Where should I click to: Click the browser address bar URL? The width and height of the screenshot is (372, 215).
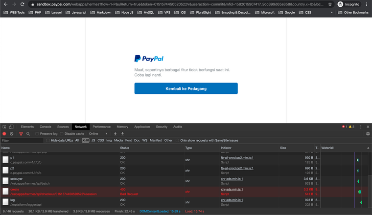pyautogui.click(x=180, y=4)
